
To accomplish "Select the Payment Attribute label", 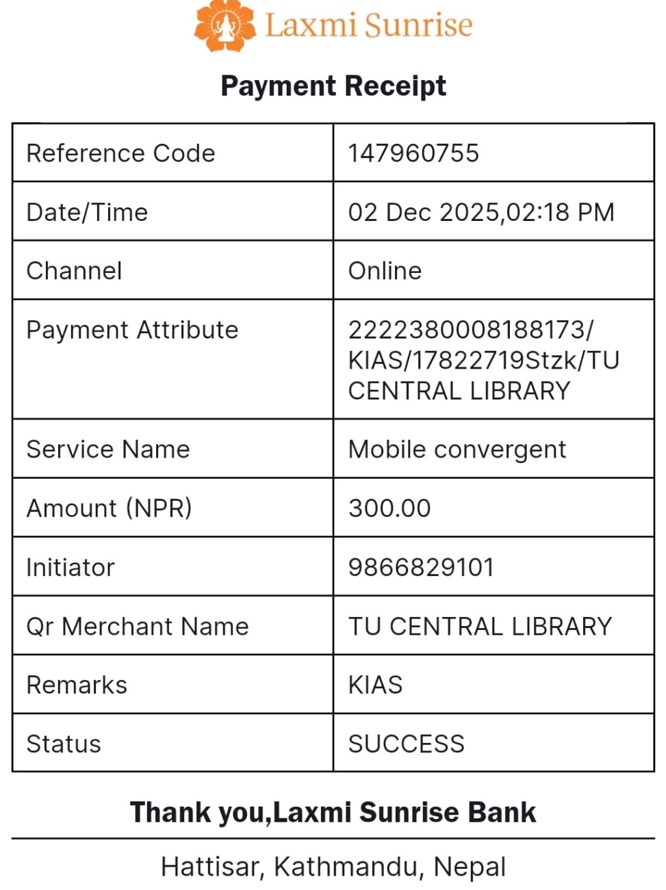I will [x=132, y=330].
